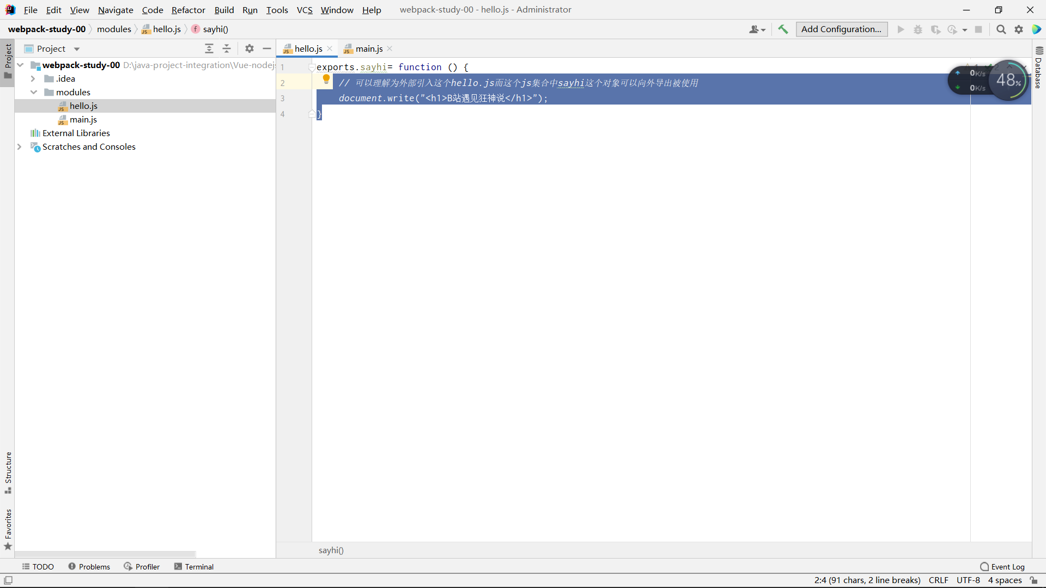Collapse all in Project panel
This screenshot has height=588, width=1046.
[x=227, y=49]
